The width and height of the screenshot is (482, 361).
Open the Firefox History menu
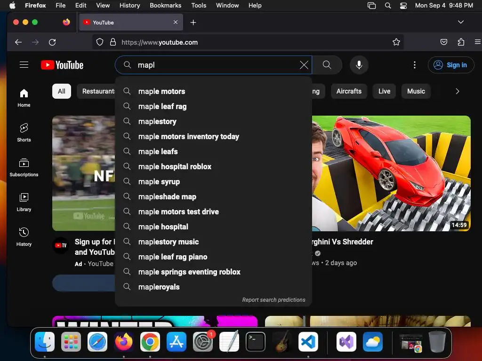(x=129, y=5)
